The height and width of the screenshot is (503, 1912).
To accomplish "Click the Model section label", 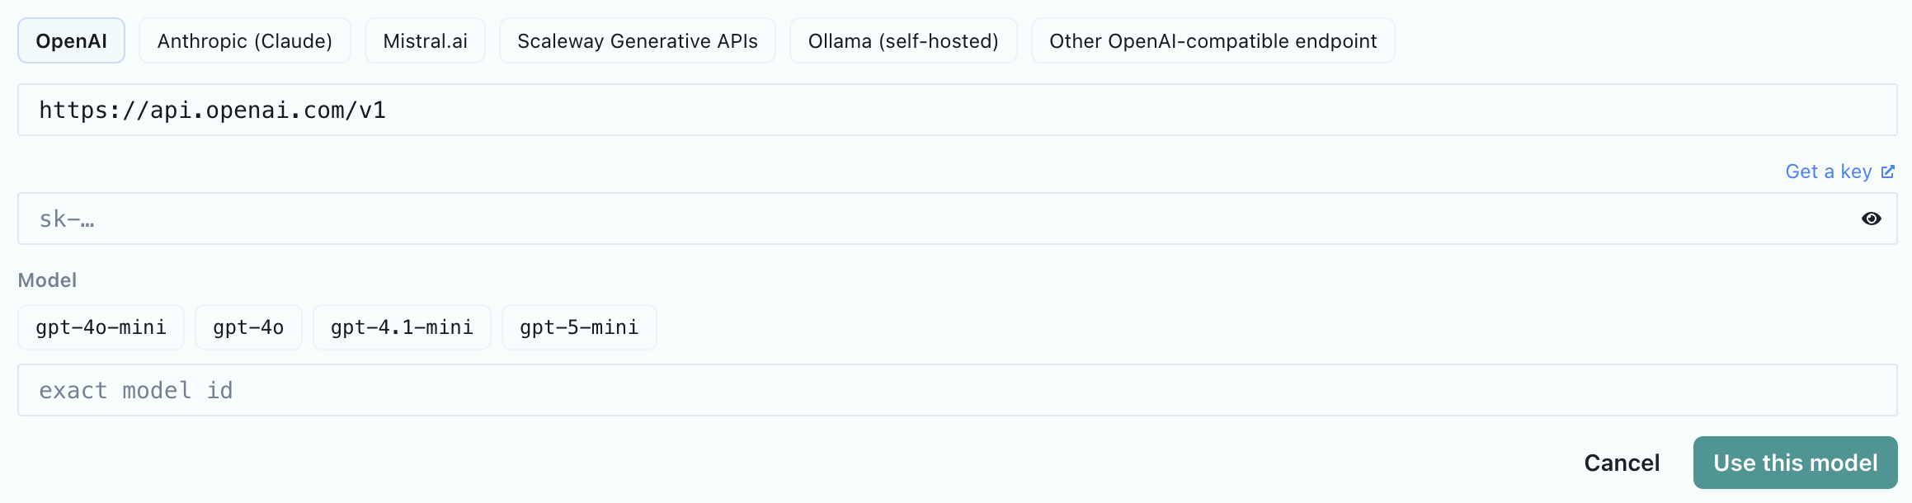I will (47, 280).
